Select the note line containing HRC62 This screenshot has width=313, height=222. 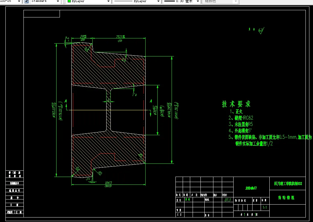(x=241, y=118)
